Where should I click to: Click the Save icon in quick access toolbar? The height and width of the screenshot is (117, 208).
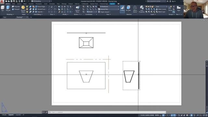(x=11, y=1)
